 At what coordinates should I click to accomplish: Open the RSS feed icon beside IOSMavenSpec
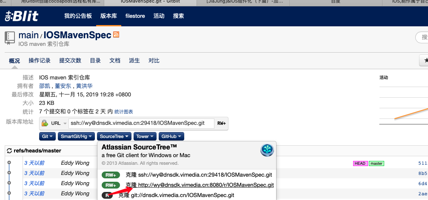pos(116,34)
